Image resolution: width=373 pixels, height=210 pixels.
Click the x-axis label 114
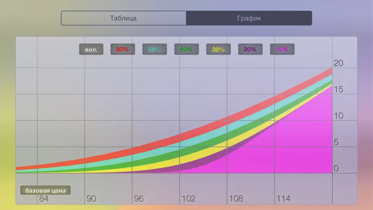point(284,199)
